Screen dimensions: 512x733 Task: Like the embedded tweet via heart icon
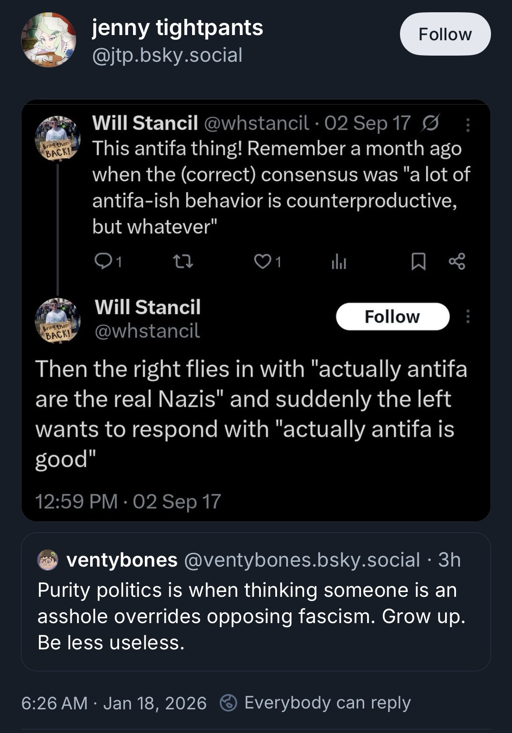[262, 261]
